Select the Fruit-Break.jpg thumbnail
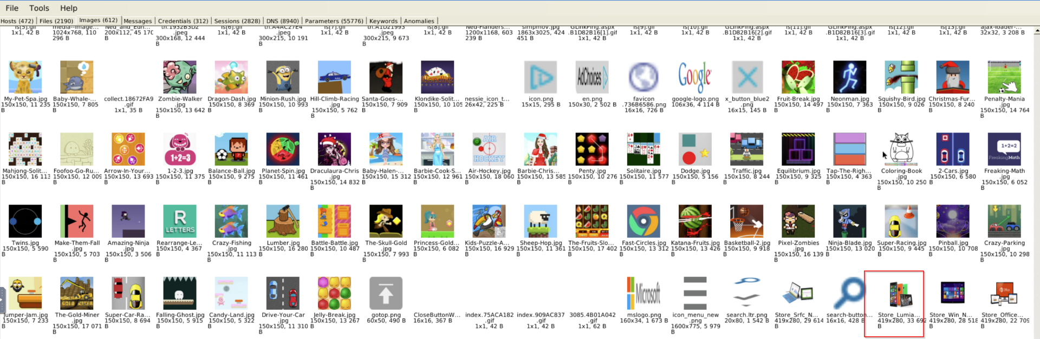The image size is (1040, 339). pyautogui.click(x=798, y=77)
